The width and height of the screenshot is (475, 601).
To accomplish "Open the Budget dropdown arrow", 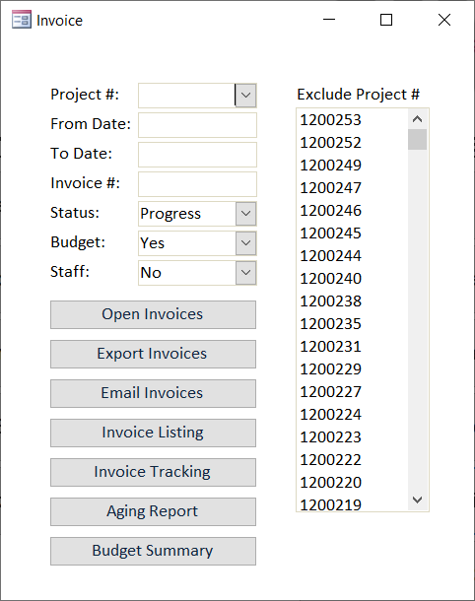I will (x=245, y=243).
